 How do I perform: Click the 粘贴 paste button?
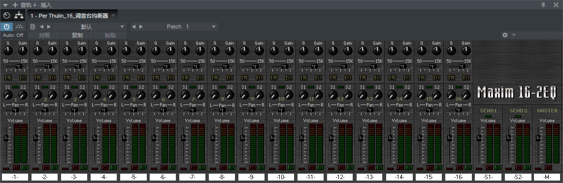click(x=110, y=35)
